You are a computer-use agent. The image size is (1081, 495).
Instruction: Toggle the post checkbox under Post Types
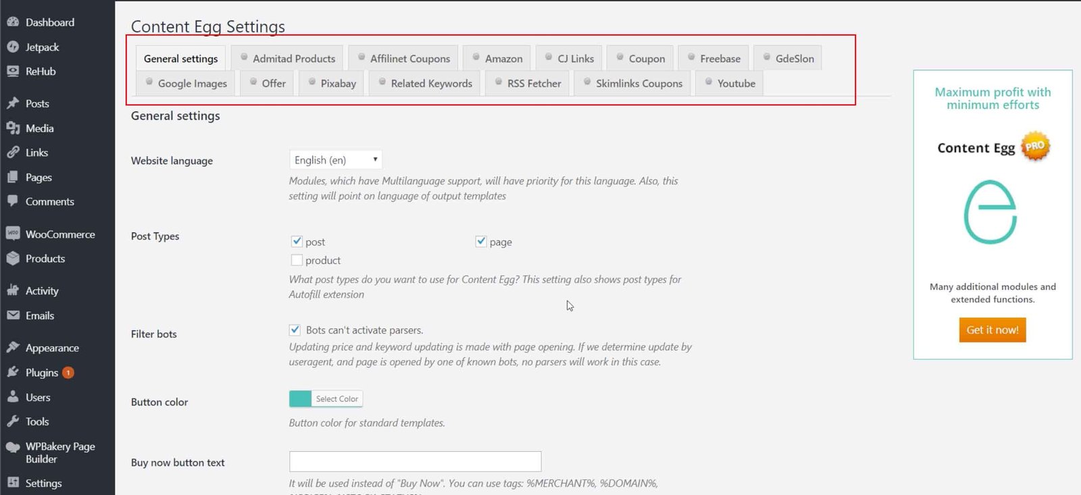pos(297,241)
